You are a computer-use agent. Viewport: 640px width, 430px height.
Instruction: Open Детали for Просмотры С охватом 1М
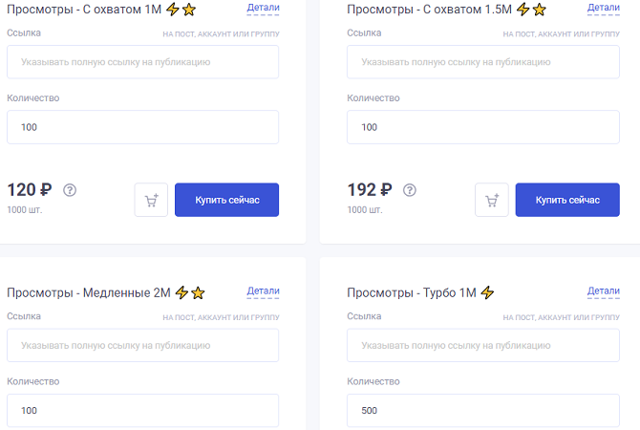point(263,8)
